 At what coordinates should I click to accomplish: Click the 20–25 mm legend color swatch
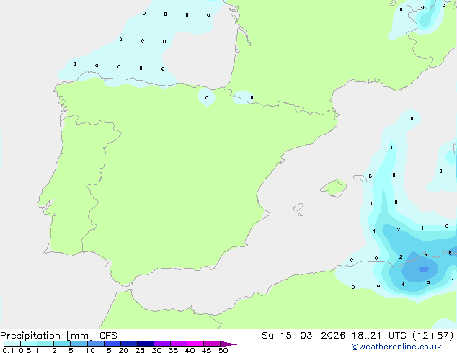[129, 344]
